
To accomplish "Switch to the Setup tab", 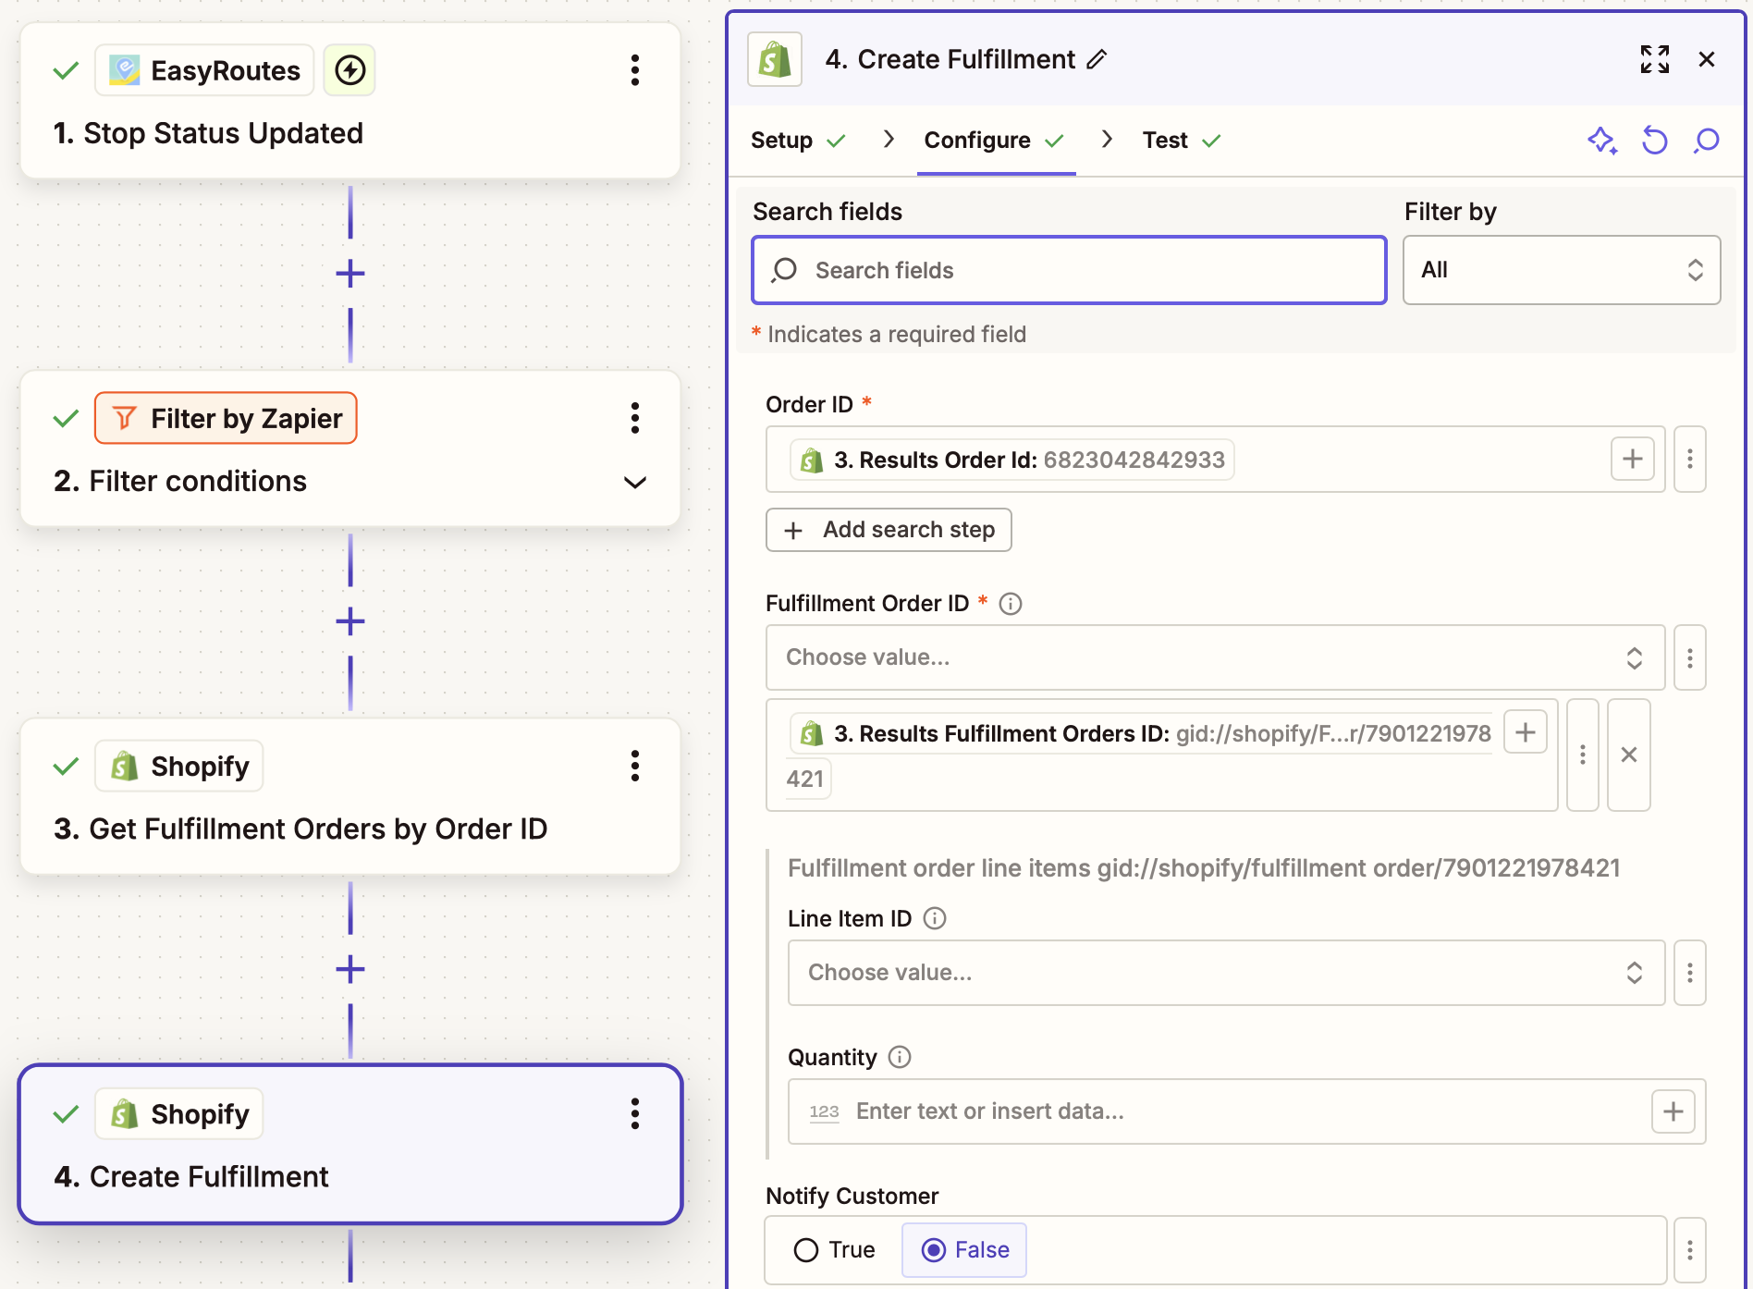I will click(x=798, y=141).
